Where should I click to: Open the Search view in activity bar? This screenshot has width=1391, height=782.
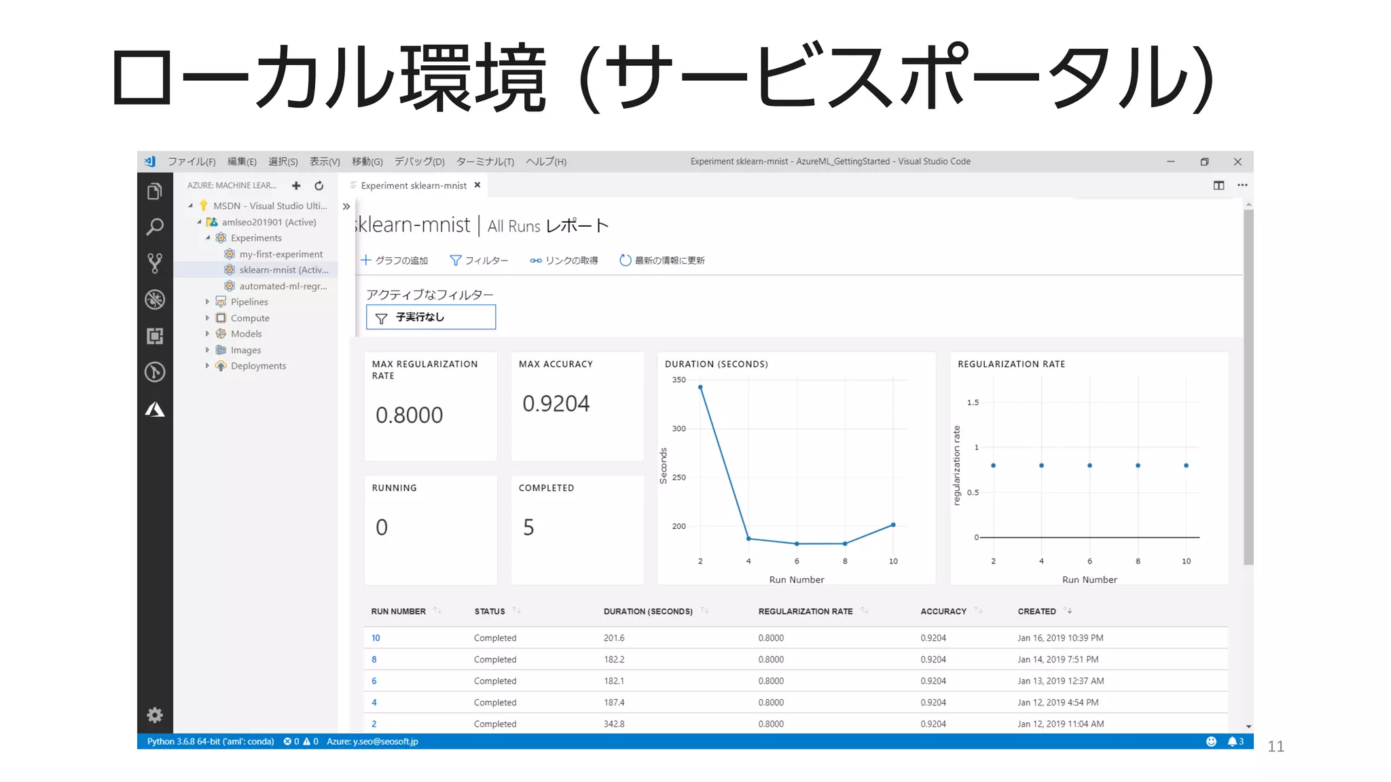click(155, 227)
